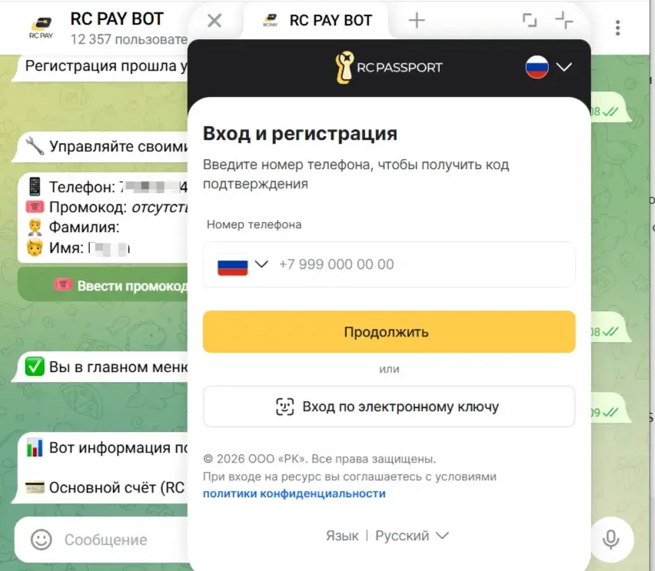Click the или separator text

coord(389,369)
